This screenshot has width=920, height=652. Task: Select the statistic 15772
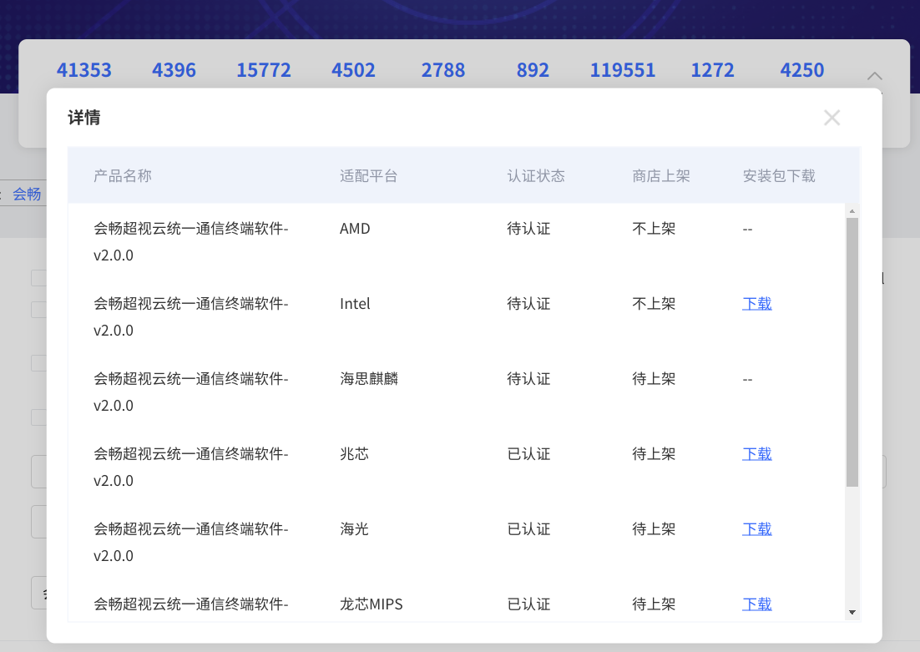click(x=264, y=70)
